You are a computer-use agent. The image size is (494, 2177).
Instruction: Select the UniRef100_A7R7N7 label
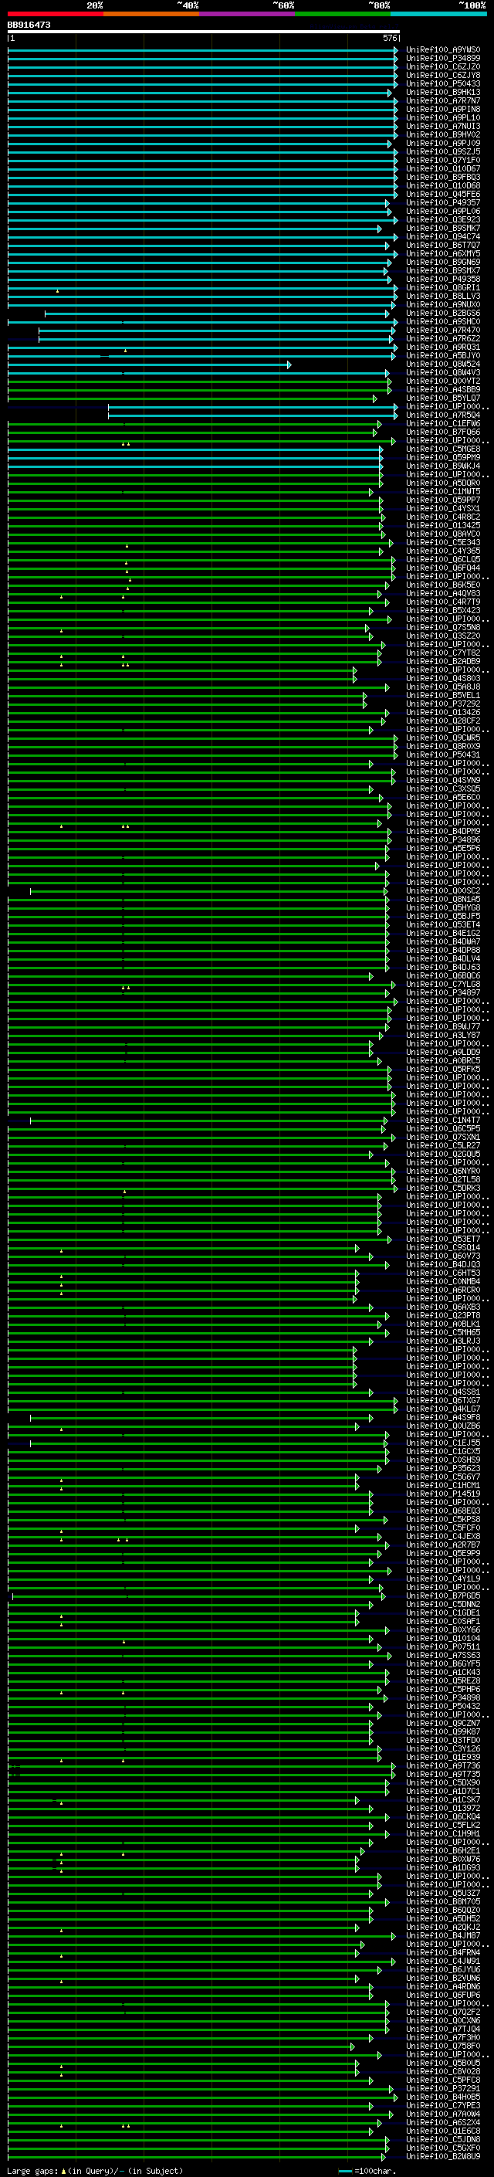click(442, 100)
